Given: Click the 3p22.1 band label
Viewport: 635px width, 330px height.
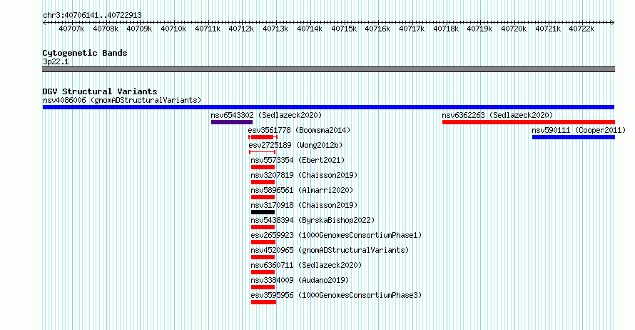Looking at the screenshot, I should coord(56,61).
